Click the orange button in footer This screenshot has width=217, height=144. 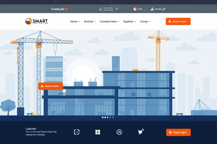click(178, 132)
